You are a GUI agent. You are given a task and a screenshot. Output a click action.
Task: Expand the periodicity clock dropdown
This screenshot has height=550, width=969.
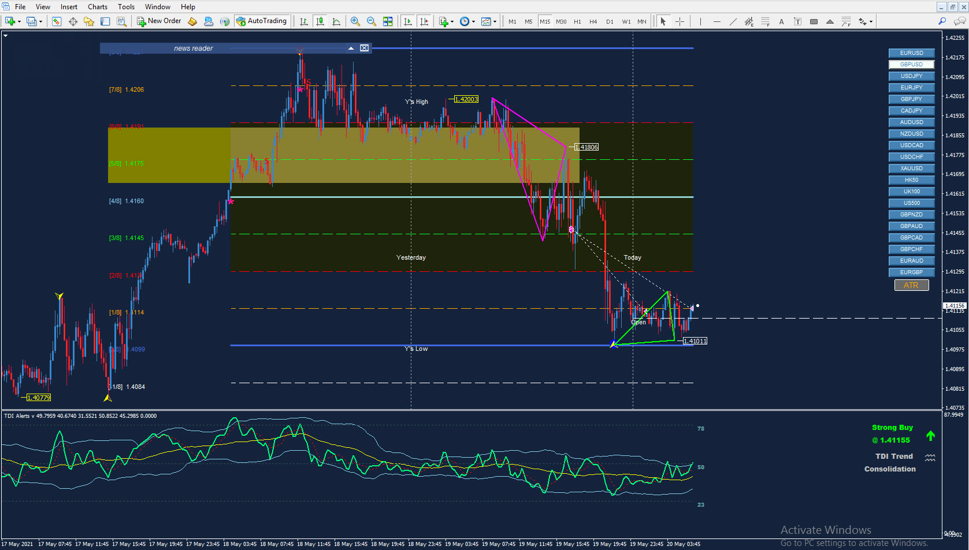pos(473,21)
